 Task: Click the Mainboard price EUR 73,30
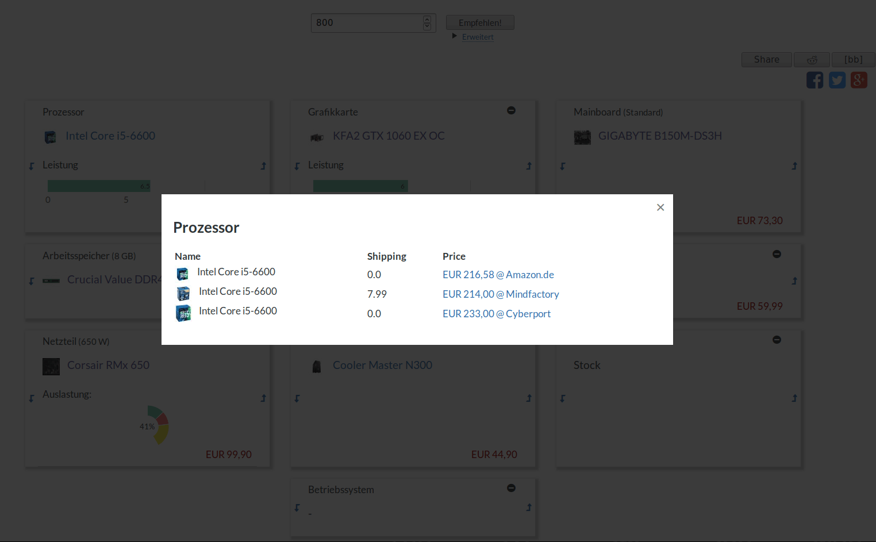(x=760, y=221)
